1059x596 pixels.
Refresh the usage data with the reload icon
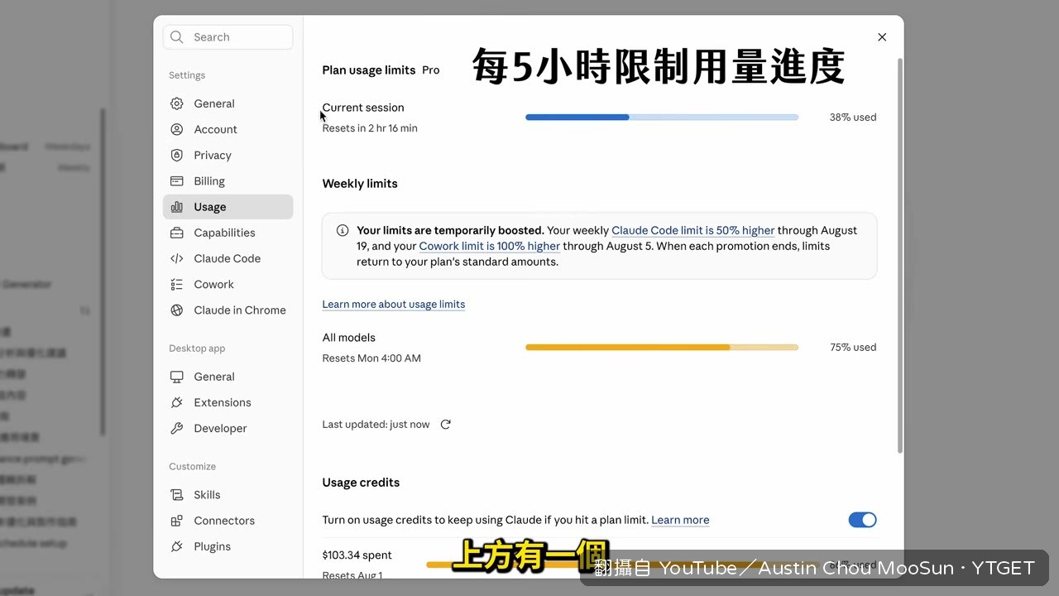445,425
